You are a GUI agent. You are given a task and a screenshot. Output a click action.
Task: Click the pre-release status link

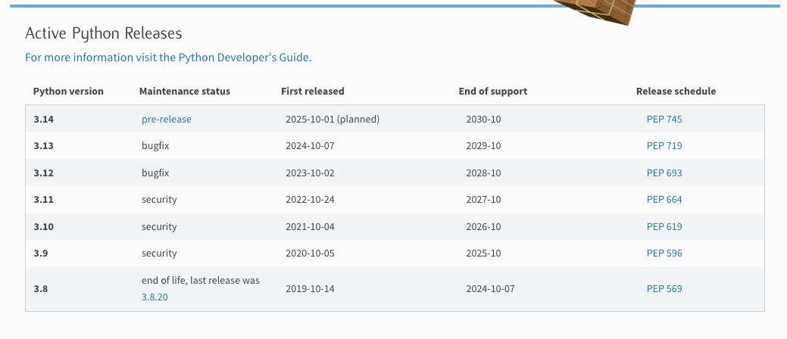pos(167,119)
